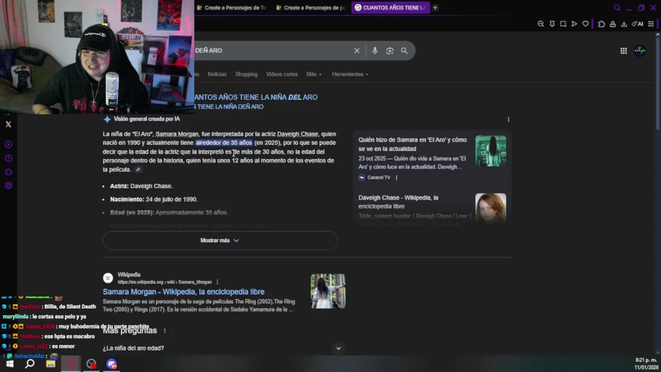This screenshot has width=661, height=372.
Task: Take a snapshot with the selection icon
Action: pyautogui.click(x=563, y=24)
